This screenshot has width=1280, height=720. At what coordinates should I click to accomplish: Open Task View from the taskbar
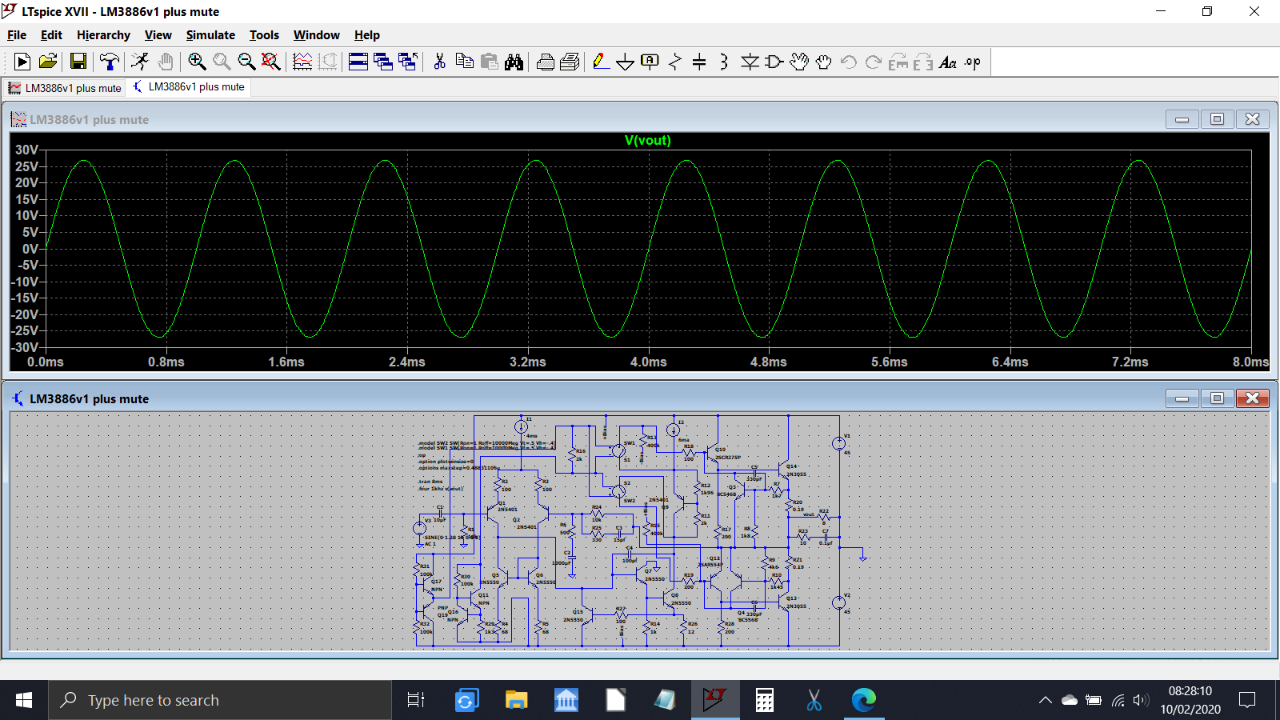(x=416, y=700)
